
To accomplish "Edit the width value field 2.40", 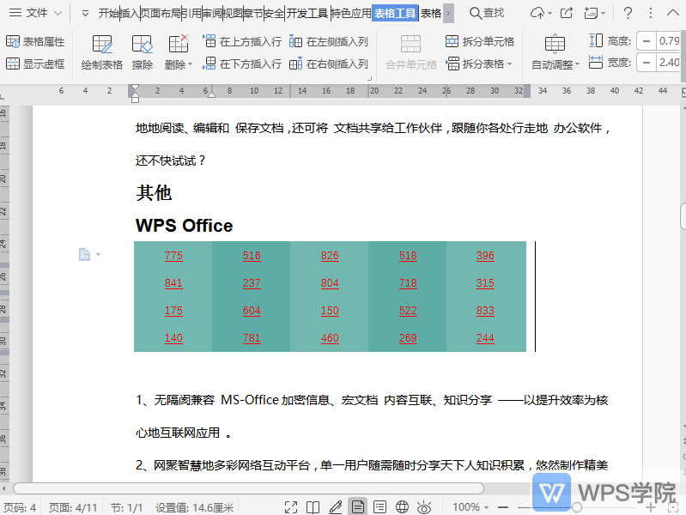I will click(x=670, y=63).
